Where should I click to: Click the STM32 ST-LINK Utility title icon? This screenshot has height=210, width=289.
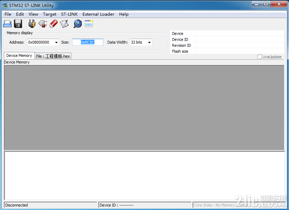(x=5, y=5)
